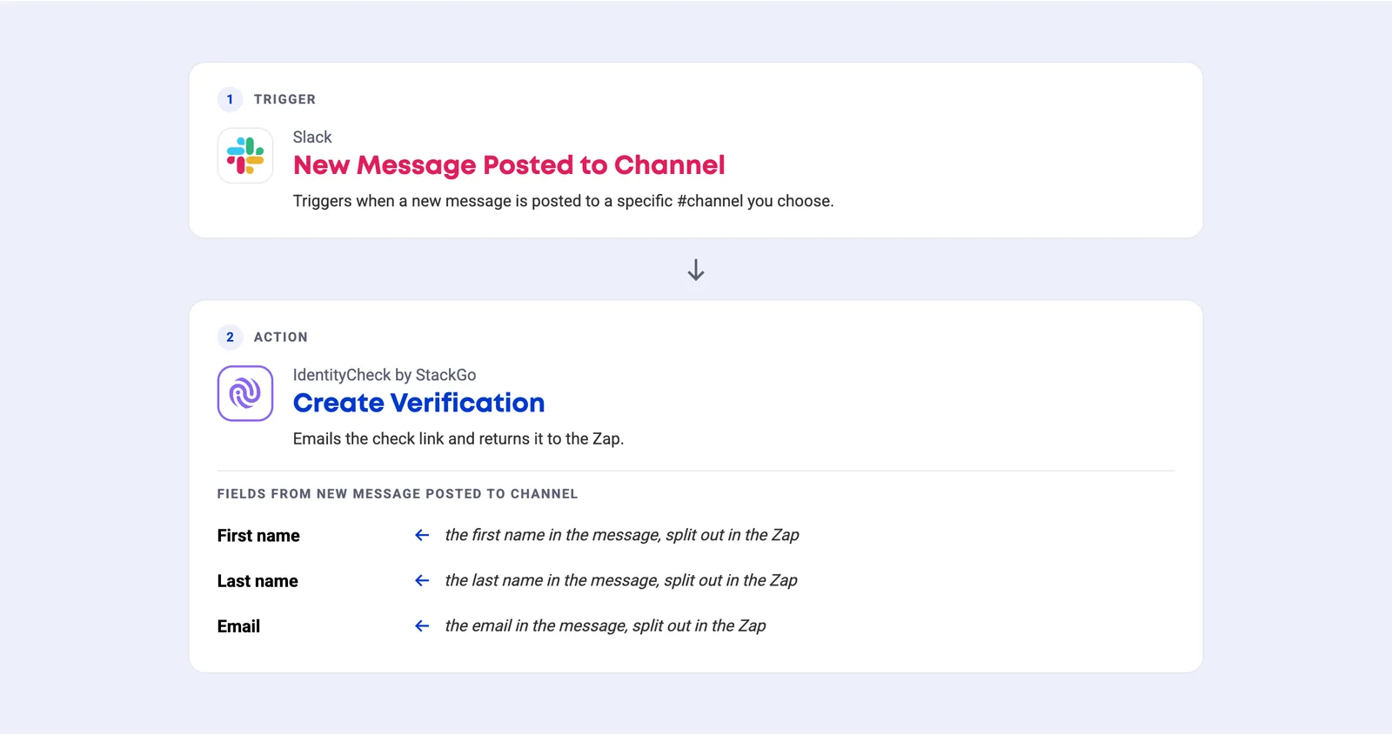This screenshot has height=735, width=1392.
Task: Click the step 1 number badge
Action: pos(230,99)
